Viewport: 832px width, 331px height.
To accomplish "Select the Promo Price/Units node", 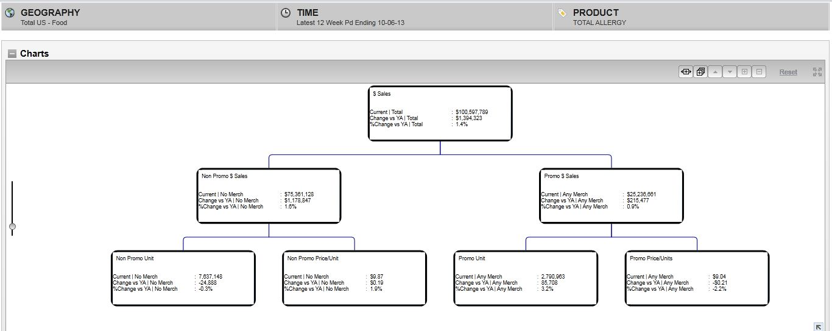I will [x=697, y=278].
